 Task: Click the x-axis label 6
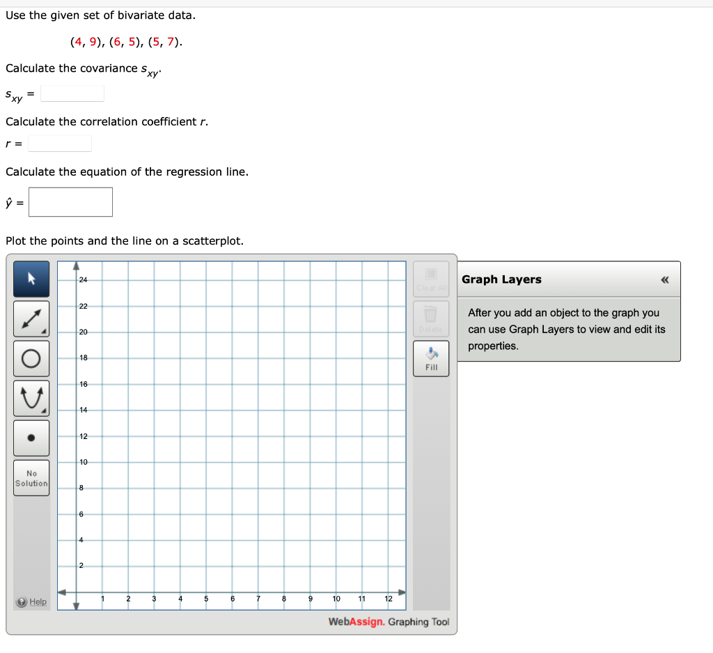233,599
